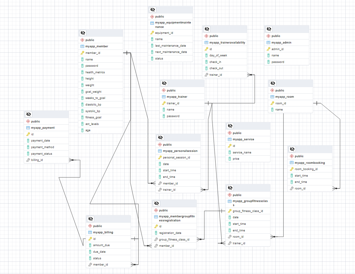Select the myapp_member table name

click(x=97, y=46)
